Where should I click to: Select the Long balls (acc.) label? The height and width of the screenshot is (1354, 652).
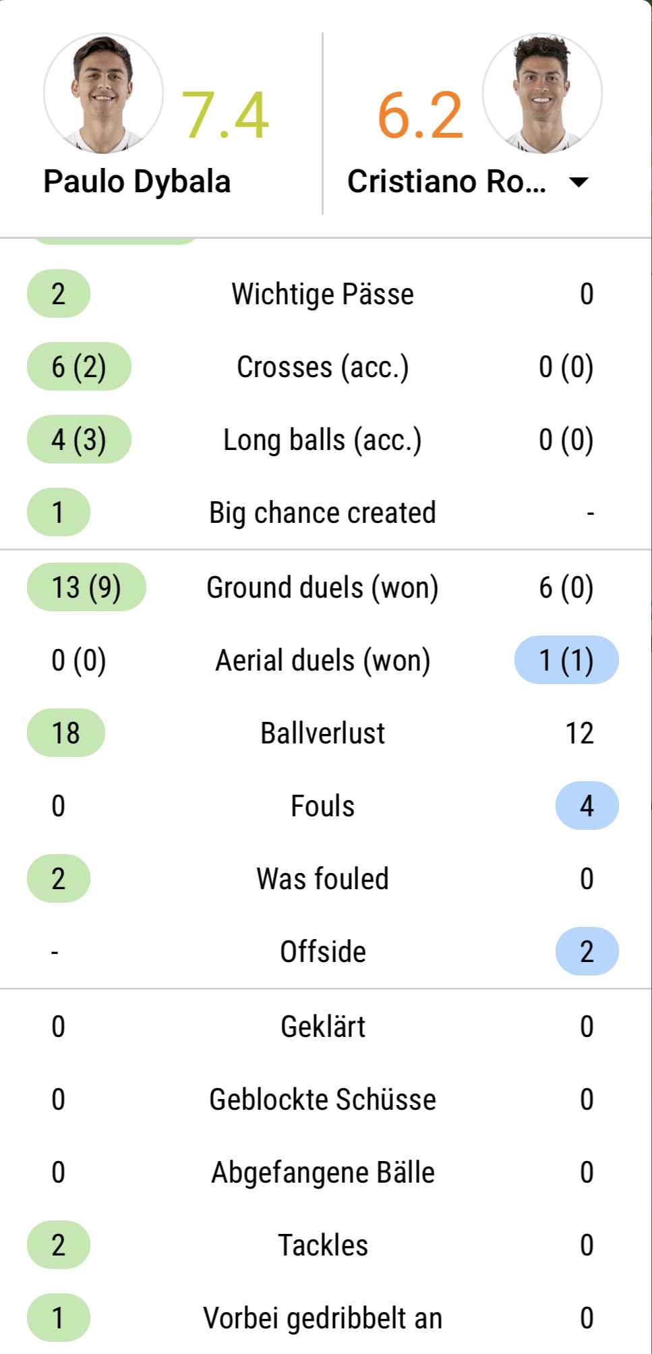(322, 440)
